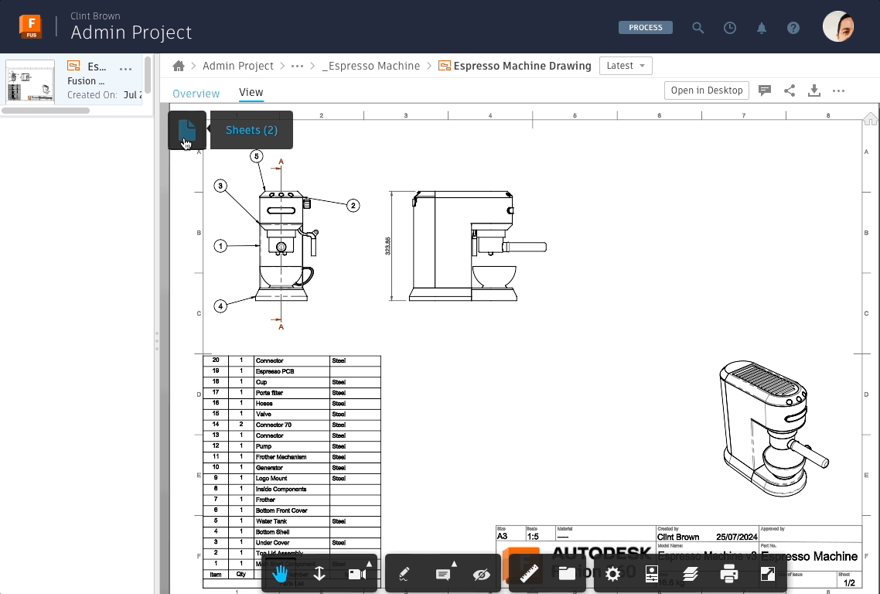Viewport: 880px width, 594px height.
Task: Enter fullscreen view mode
Action: [x=767, y=573]
